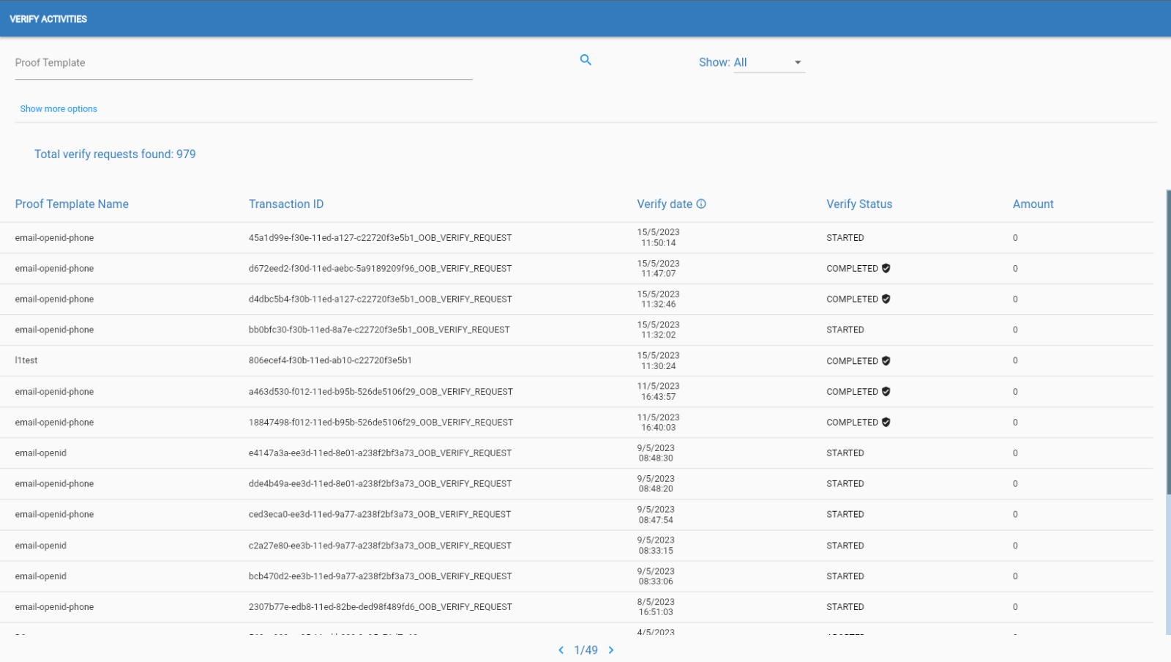1171x662 pixels.
Task: Click the search magnifier icon
Action: 585,60
